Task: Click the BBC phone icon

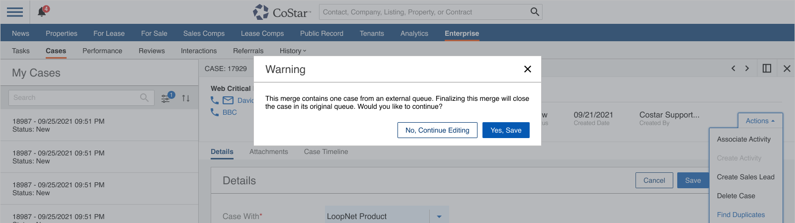Action: point(215,112)
